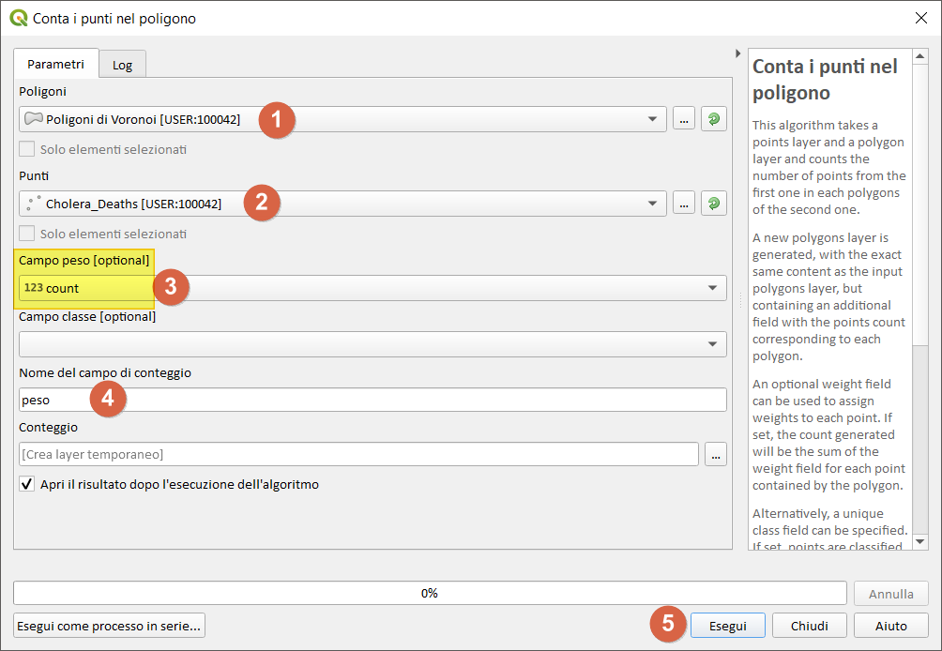Viewport: 942px width, 651px height.
Task: Uncheck Apri il risultato dopo l'esecuzione
Action: point(27,485)
